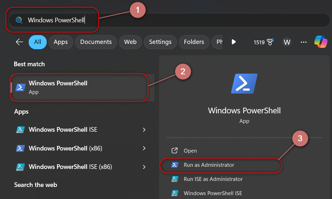This screenshot has height=199, width=332.
Task: Expand Windows PowerShell ISE result chevron
Action: pyautogui.click(x=144, y=130)
